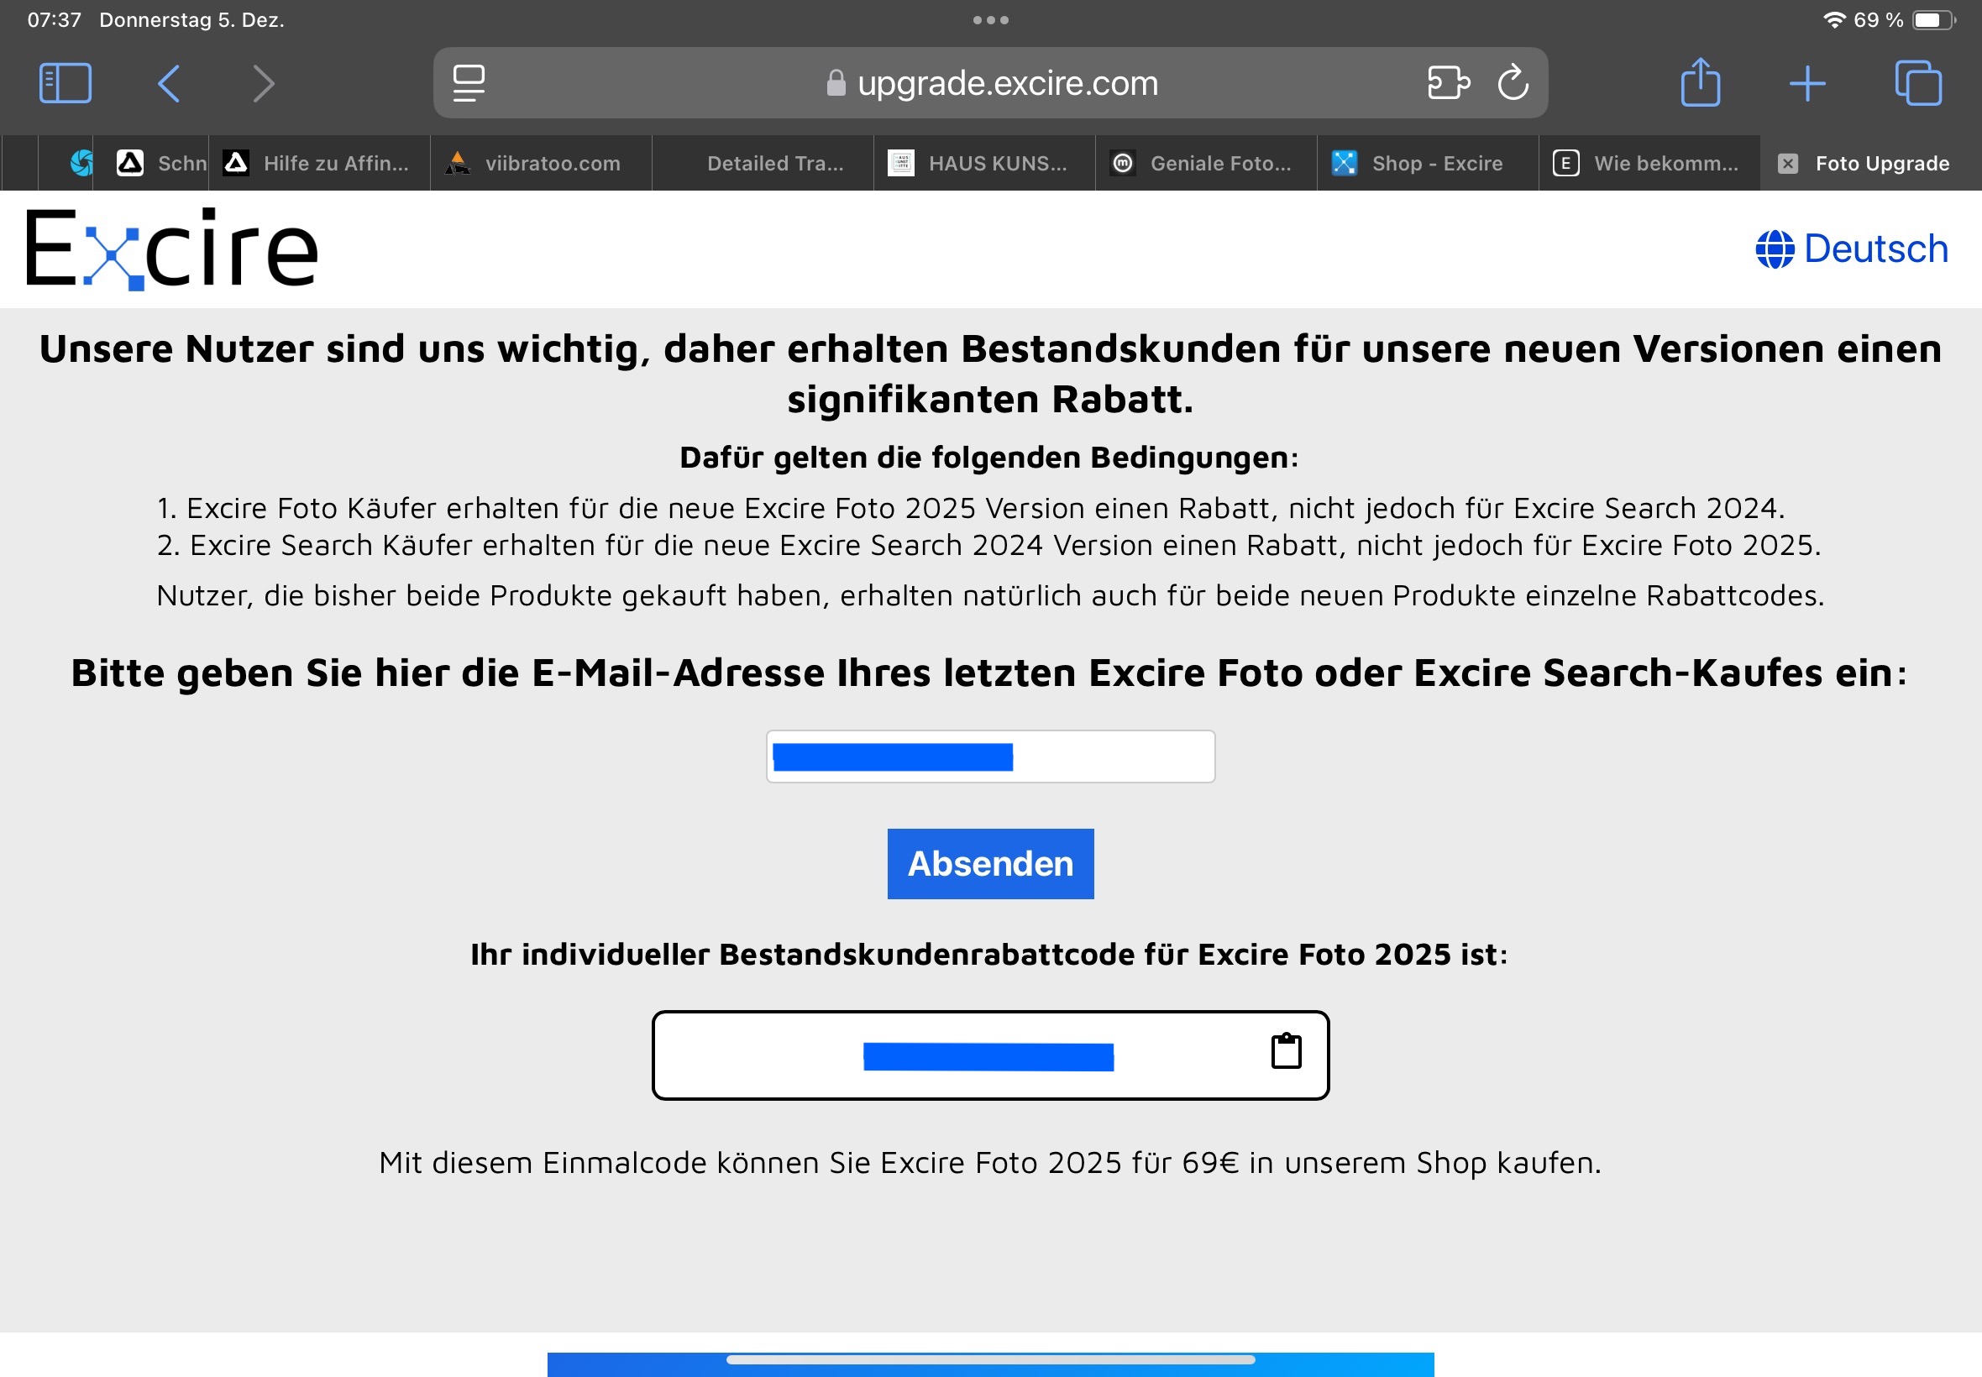Tap the date Donnerstag 5. Dez.

(191, 20)
